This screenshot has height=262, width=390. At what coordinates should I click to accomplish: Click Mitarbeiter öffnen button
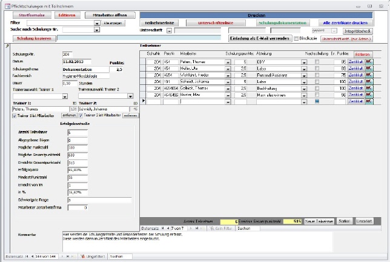point(110,15)
